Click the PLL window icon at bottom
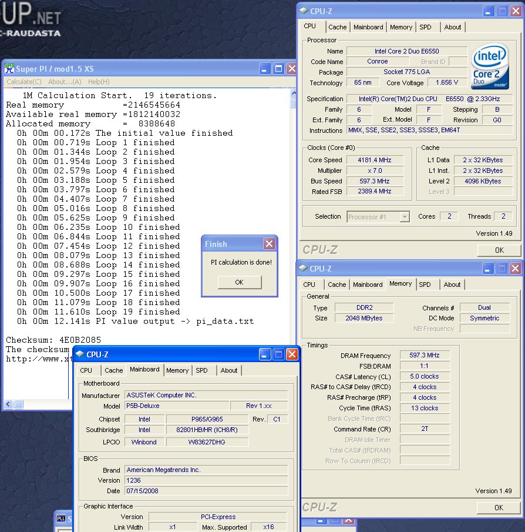 pos(61,518)
